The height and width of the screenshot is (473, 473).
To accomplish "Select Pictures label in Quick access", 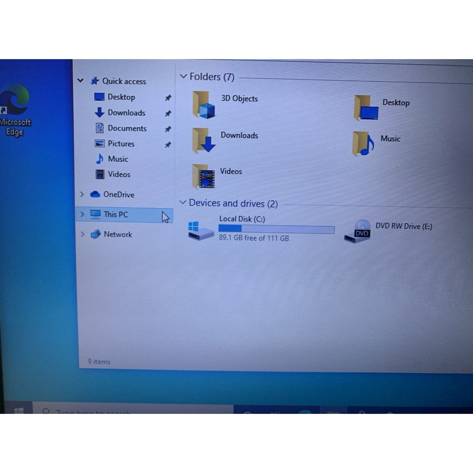I will (121, 144).
